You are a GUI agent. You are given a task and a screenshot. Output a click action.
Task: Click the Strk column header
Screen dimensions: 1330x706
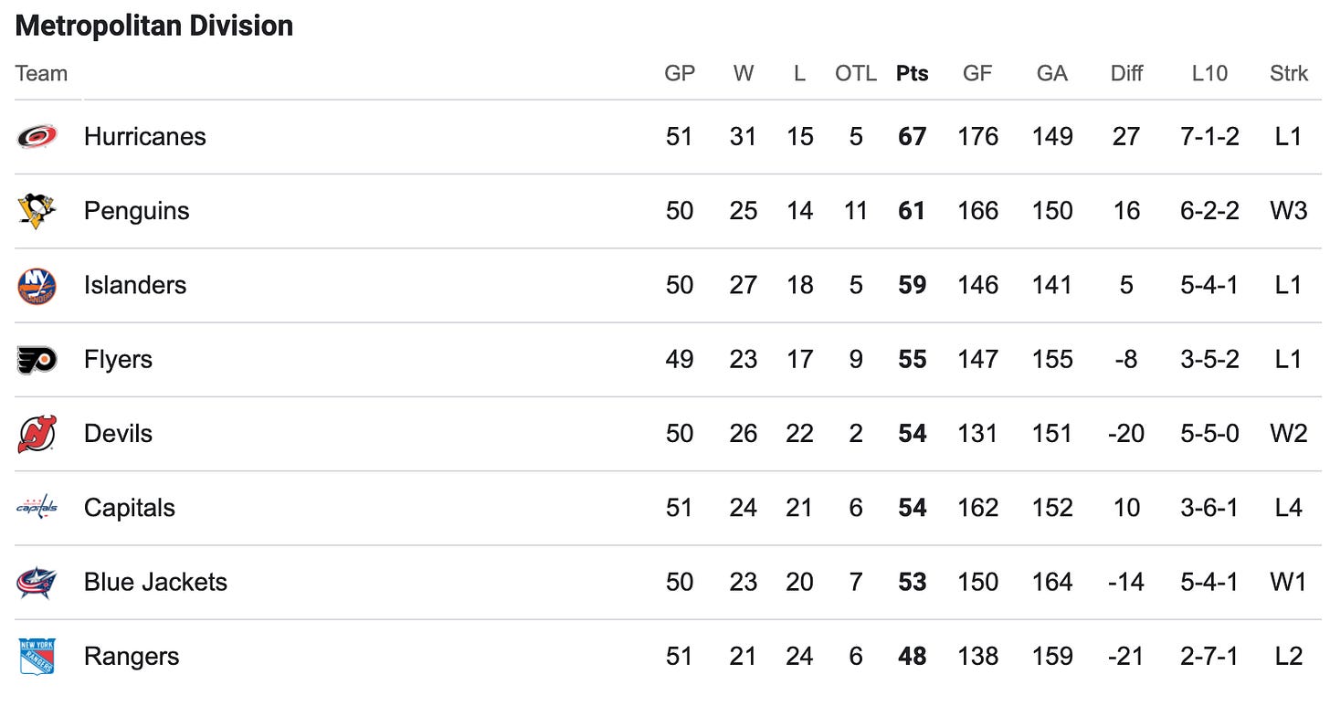(x=1289, y=74)
